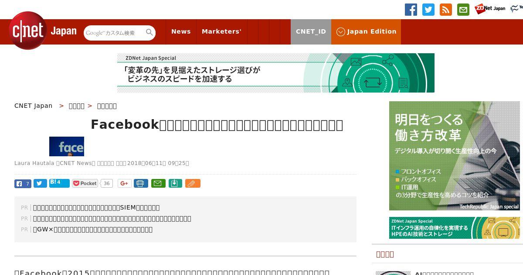Open the ZDNet Japan Special storage banner
Screen dimensions: 523x275
coord(276,73)
